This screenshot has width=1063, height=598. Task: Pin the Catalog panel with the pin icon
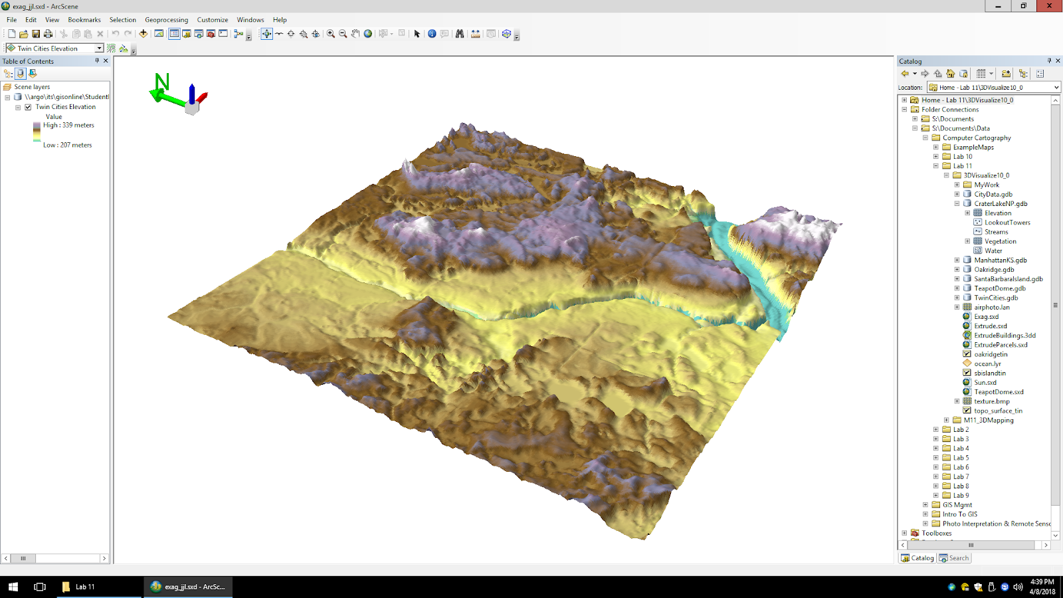[x=1049, y=60]
